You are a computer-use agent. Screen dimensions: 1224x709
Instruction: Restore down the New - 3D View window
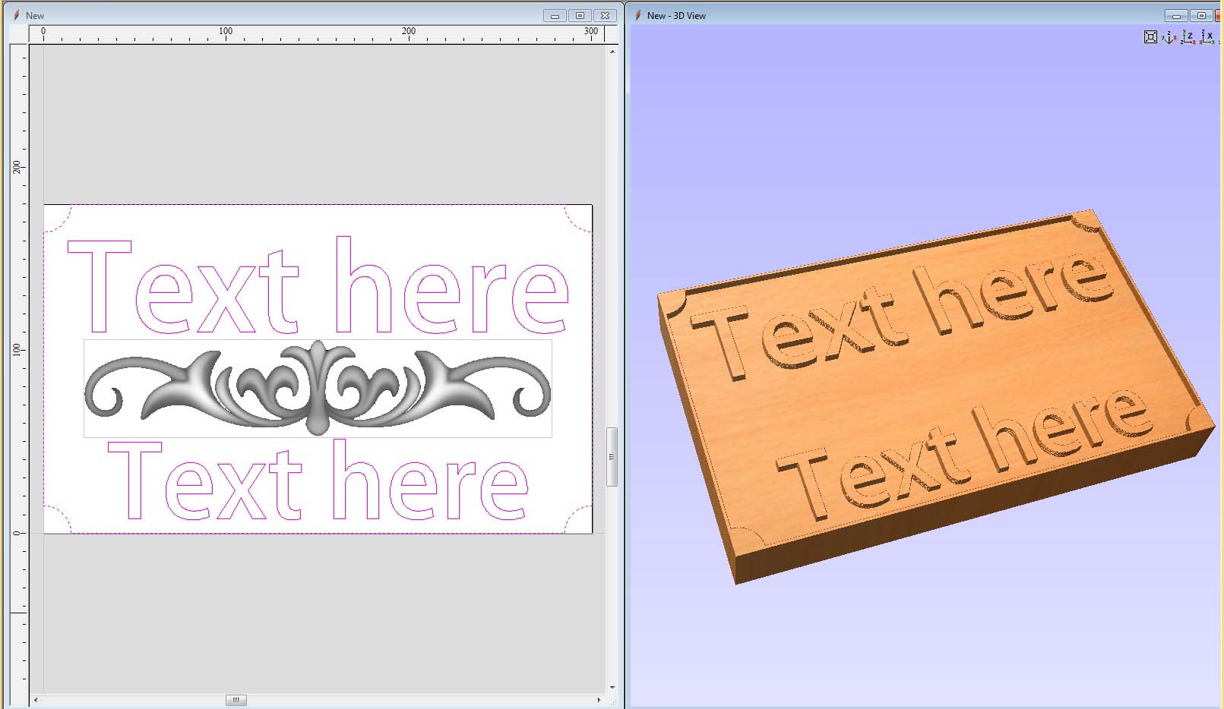pos(1201,15)
